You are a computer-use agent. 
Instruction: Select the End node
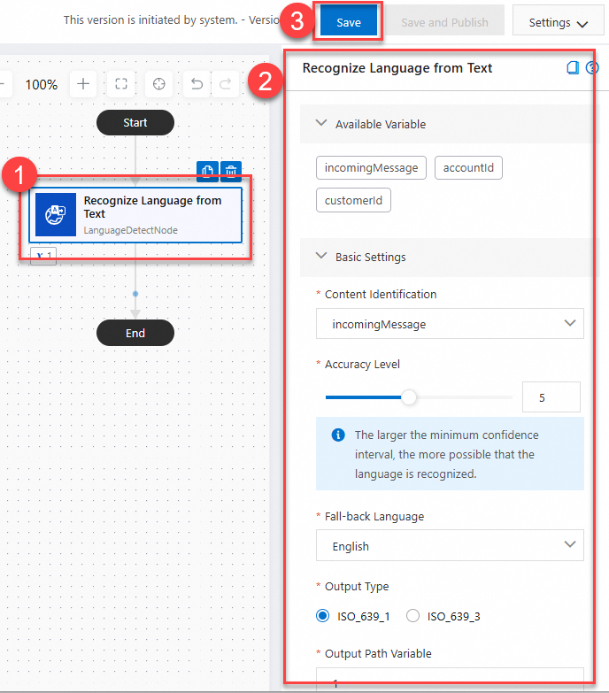pos(135,333)
